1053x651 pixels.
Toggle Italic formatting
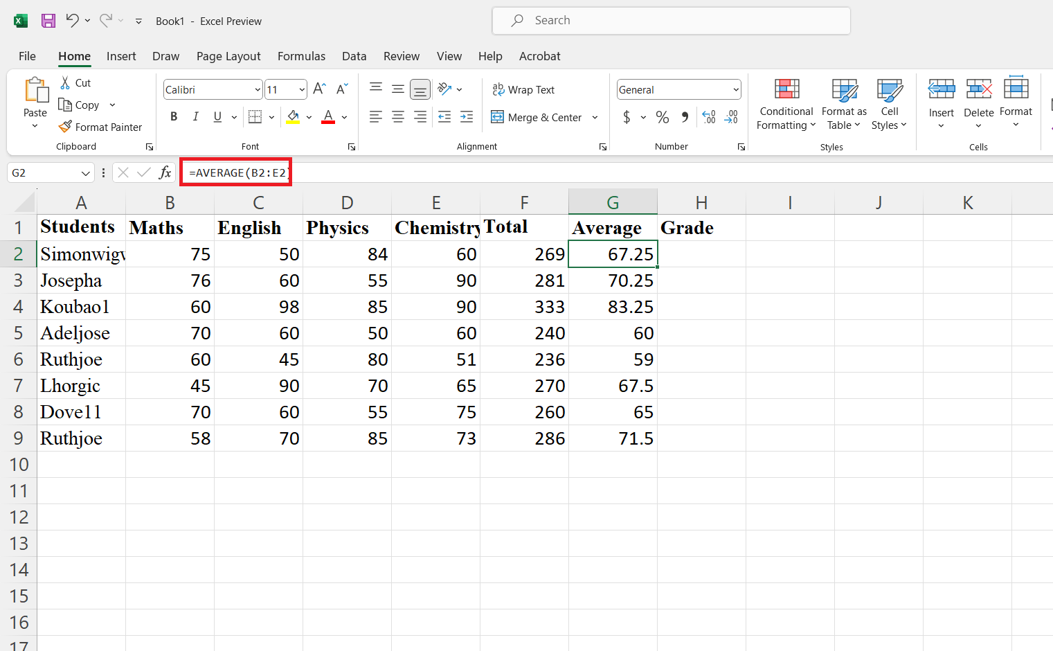tap(196, 117)
